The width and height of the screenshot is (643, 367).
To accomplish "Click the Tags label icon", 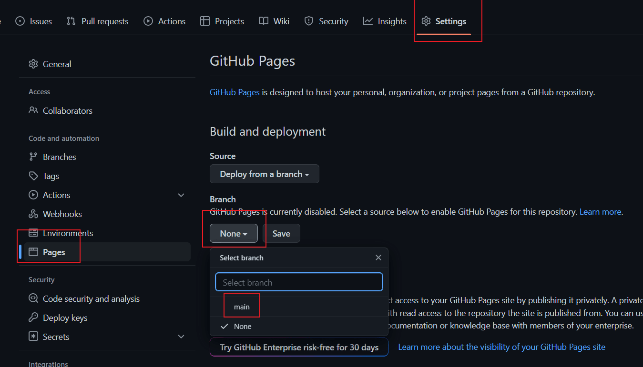I will coord(33,176).
